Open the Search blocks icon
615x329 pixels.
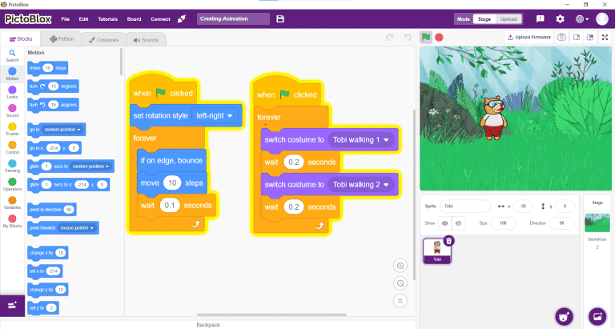tap(12, 56)
